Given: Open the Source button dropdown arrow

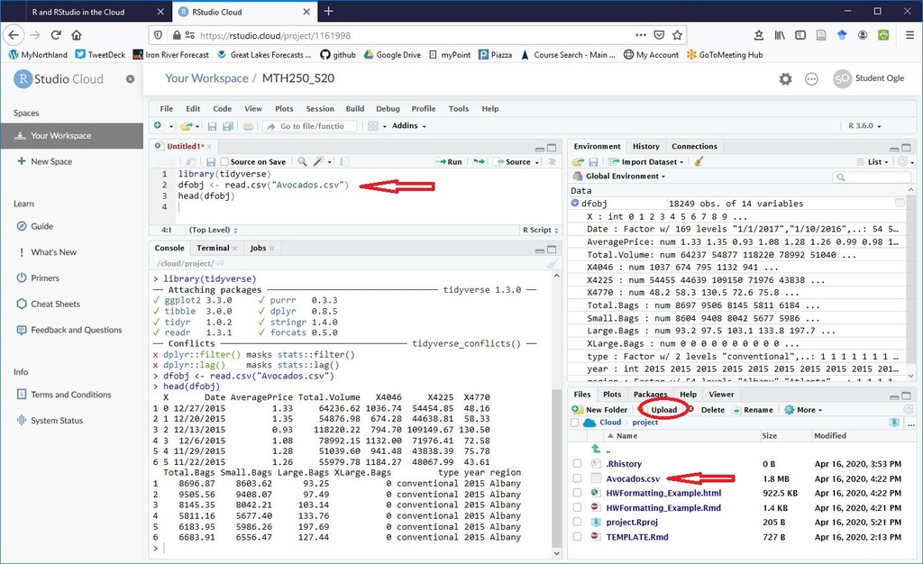Looking at the screenshot, I should (537, 162).
